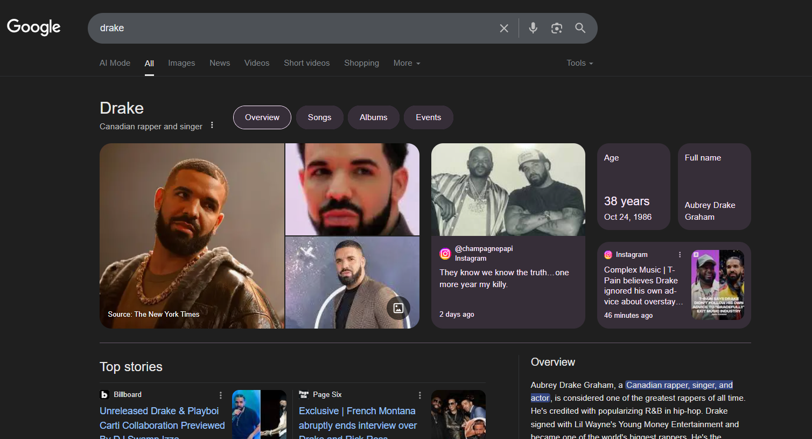Open the more images icon on photo collage
812x439 pixels.
398,308
